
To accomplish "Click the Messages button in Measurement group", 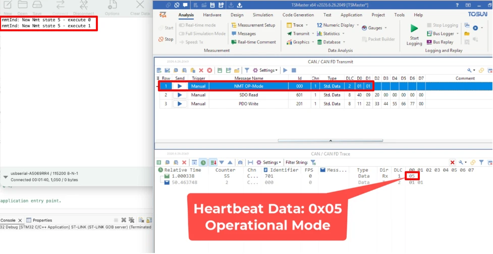I will tap(244, 34).
